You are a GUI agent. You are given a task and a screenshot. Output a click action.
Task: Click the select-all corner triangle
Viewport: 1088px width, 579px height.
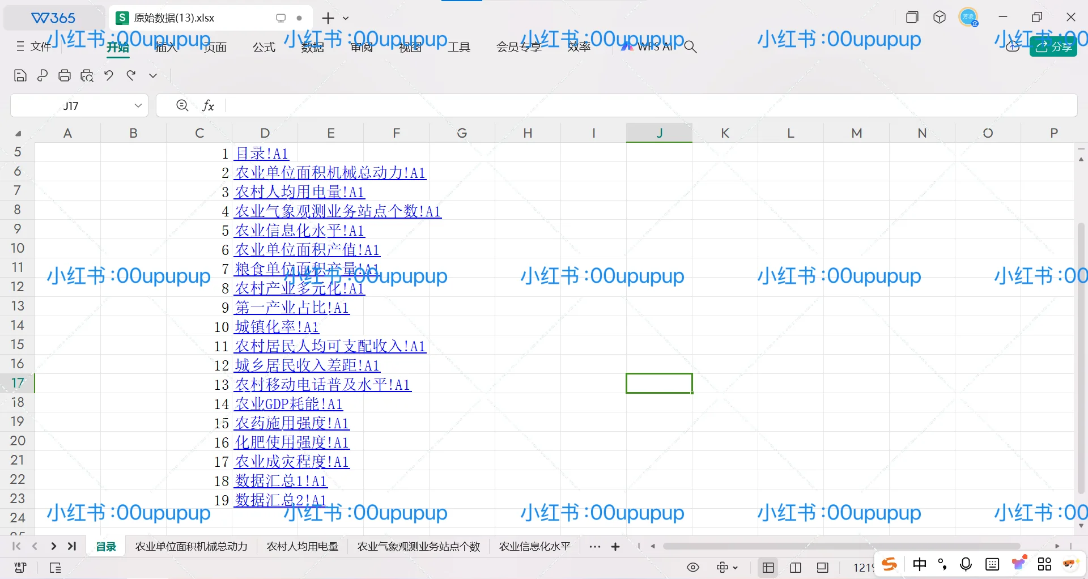pyautogui.click(x=18, y=134)
